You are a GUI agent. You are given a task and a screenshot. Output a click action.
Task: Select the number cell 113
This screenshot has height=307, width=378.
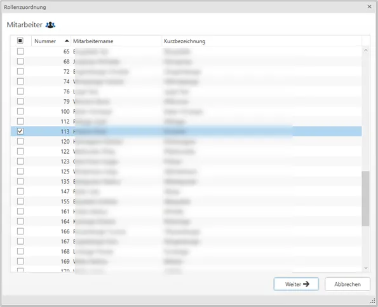(65, 132)
